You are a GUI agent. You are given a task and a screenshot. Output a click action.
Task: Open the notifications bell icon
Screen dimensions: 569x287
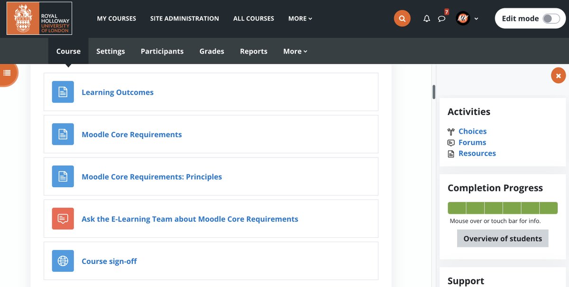point(426,18)
